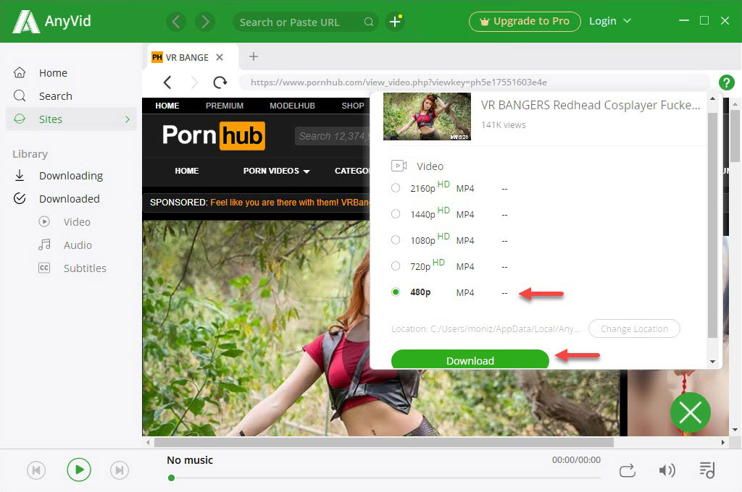Select the 1080p HD MP4 option
Image resolution: width=742 pixels, height=492 pixels.
[x=396, y=240]
